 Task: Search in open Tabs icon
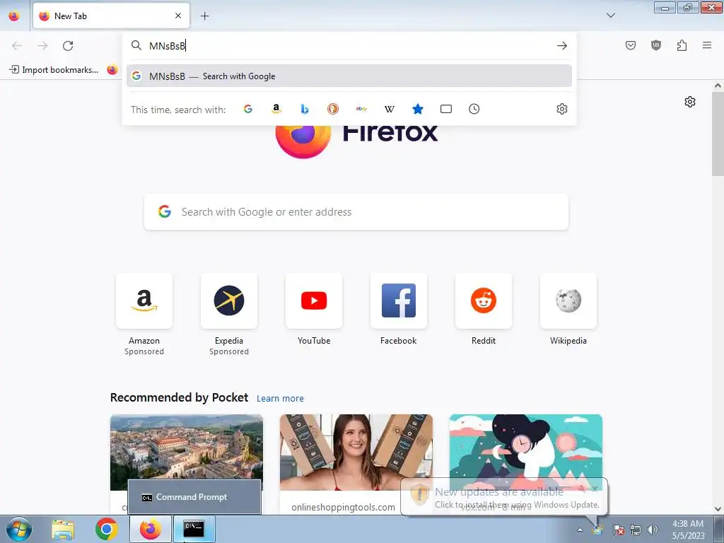[446, 109]
